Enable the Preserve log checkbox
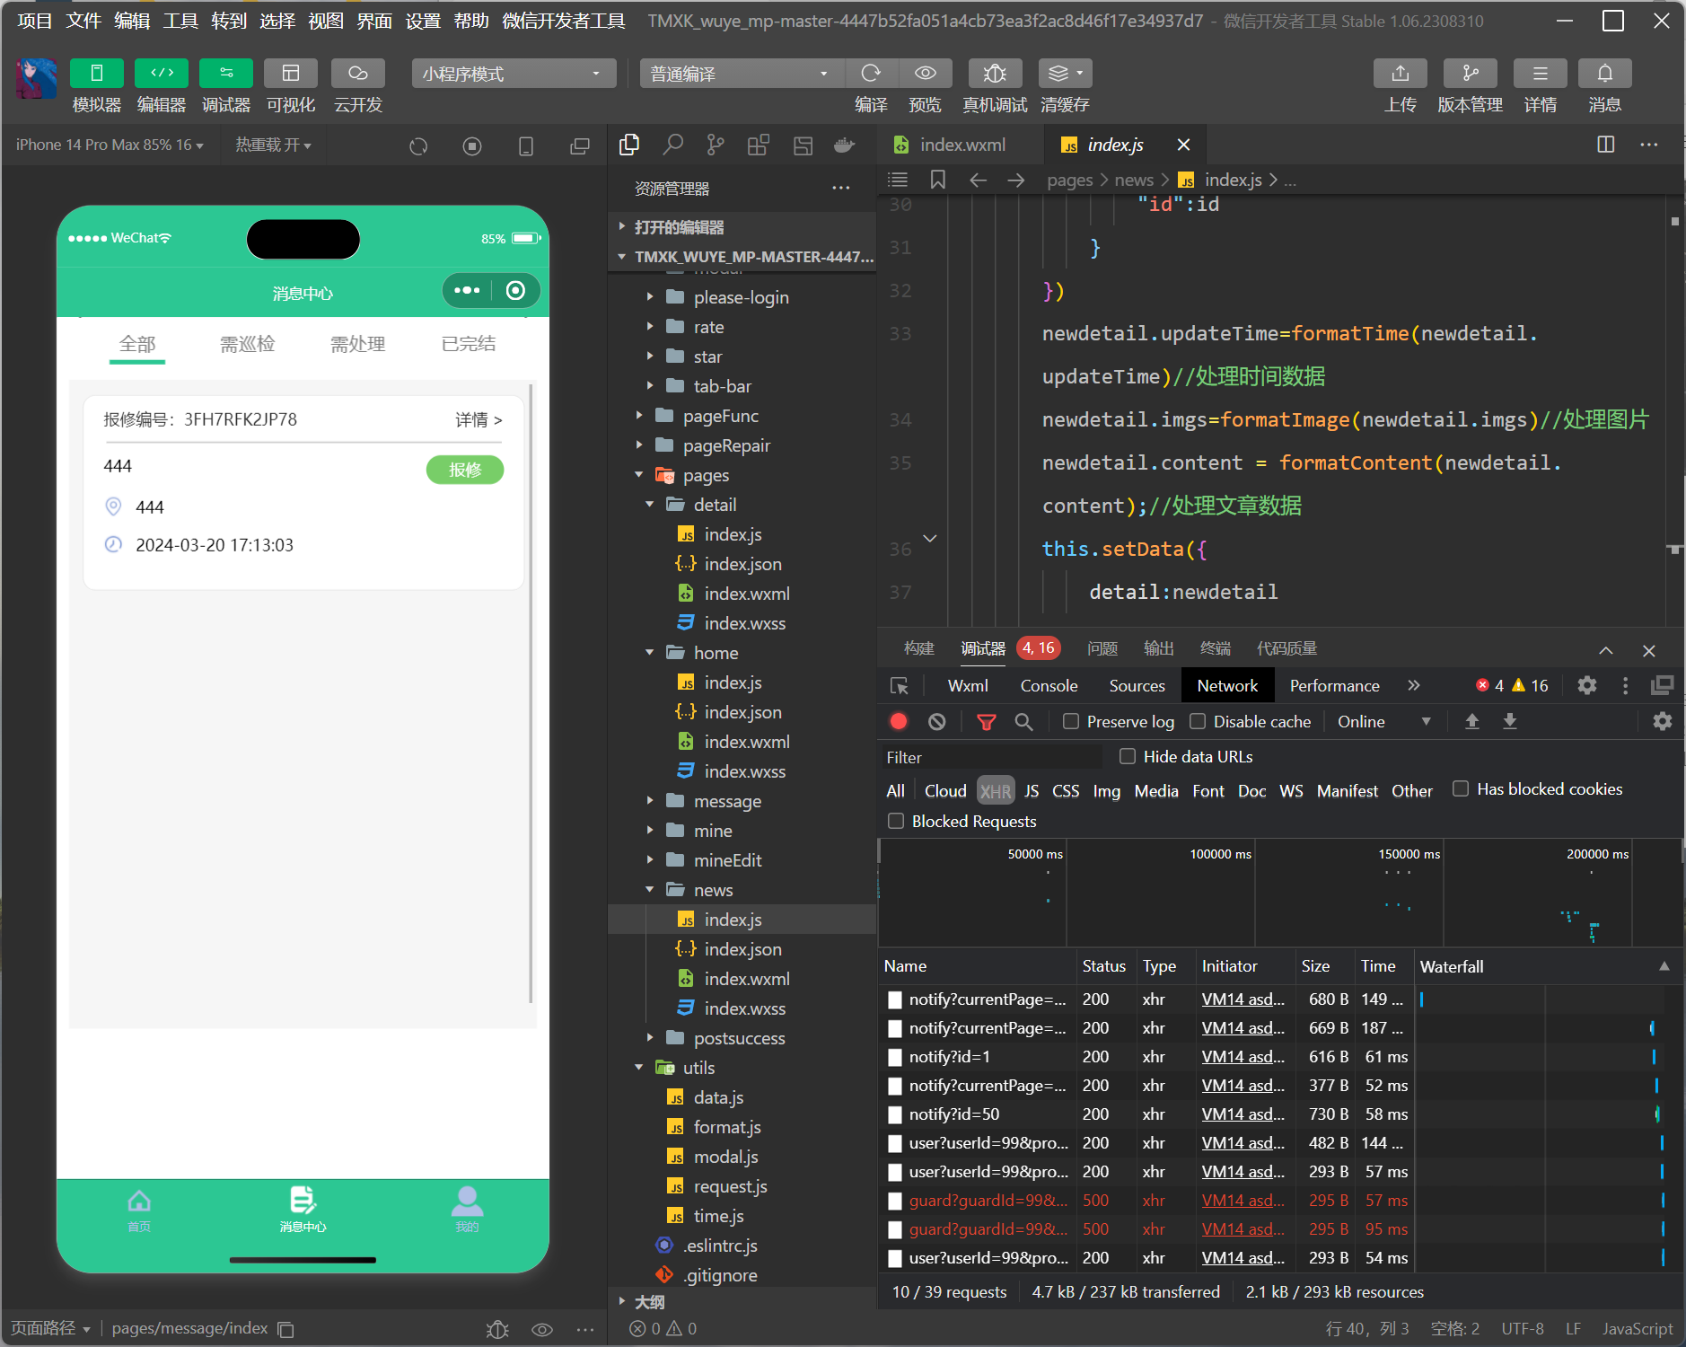 [1070, 721]
